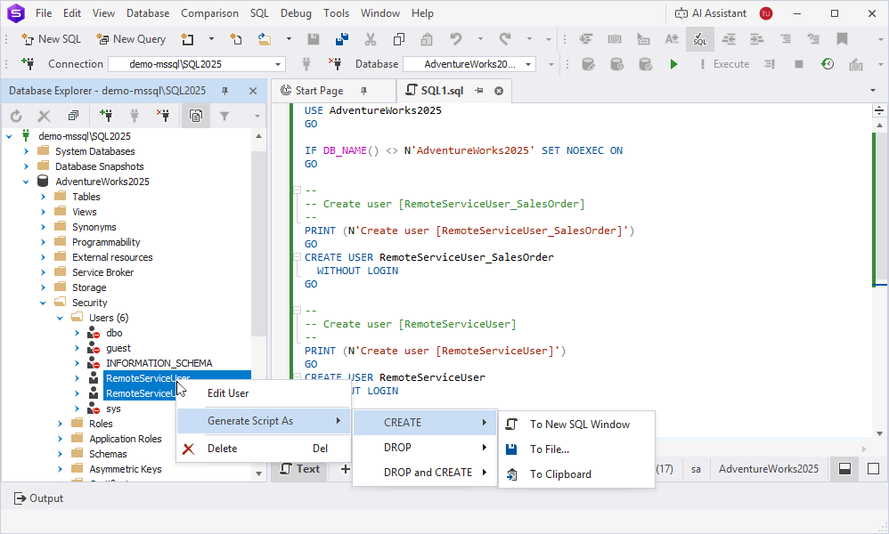Screen dimensions: 889x534
Task: Expand the System Databases folder
Action: pyautogui.click(x=26, y=151)
